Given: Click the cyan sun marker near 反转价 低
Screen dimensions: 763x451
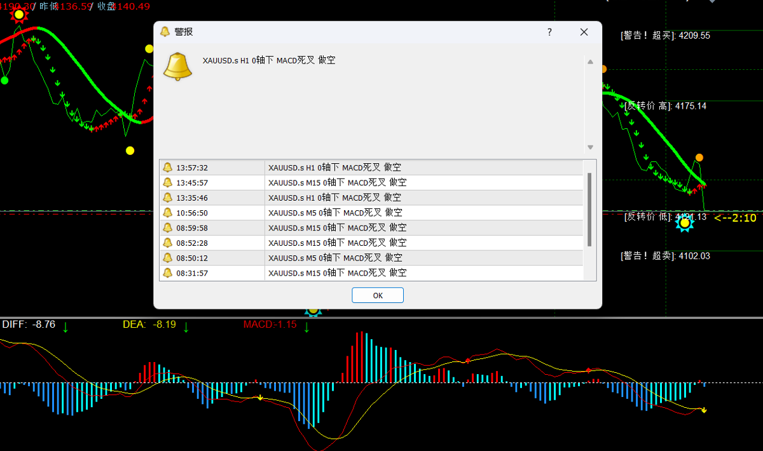Looking at the screenshot, I should (684, 222).
